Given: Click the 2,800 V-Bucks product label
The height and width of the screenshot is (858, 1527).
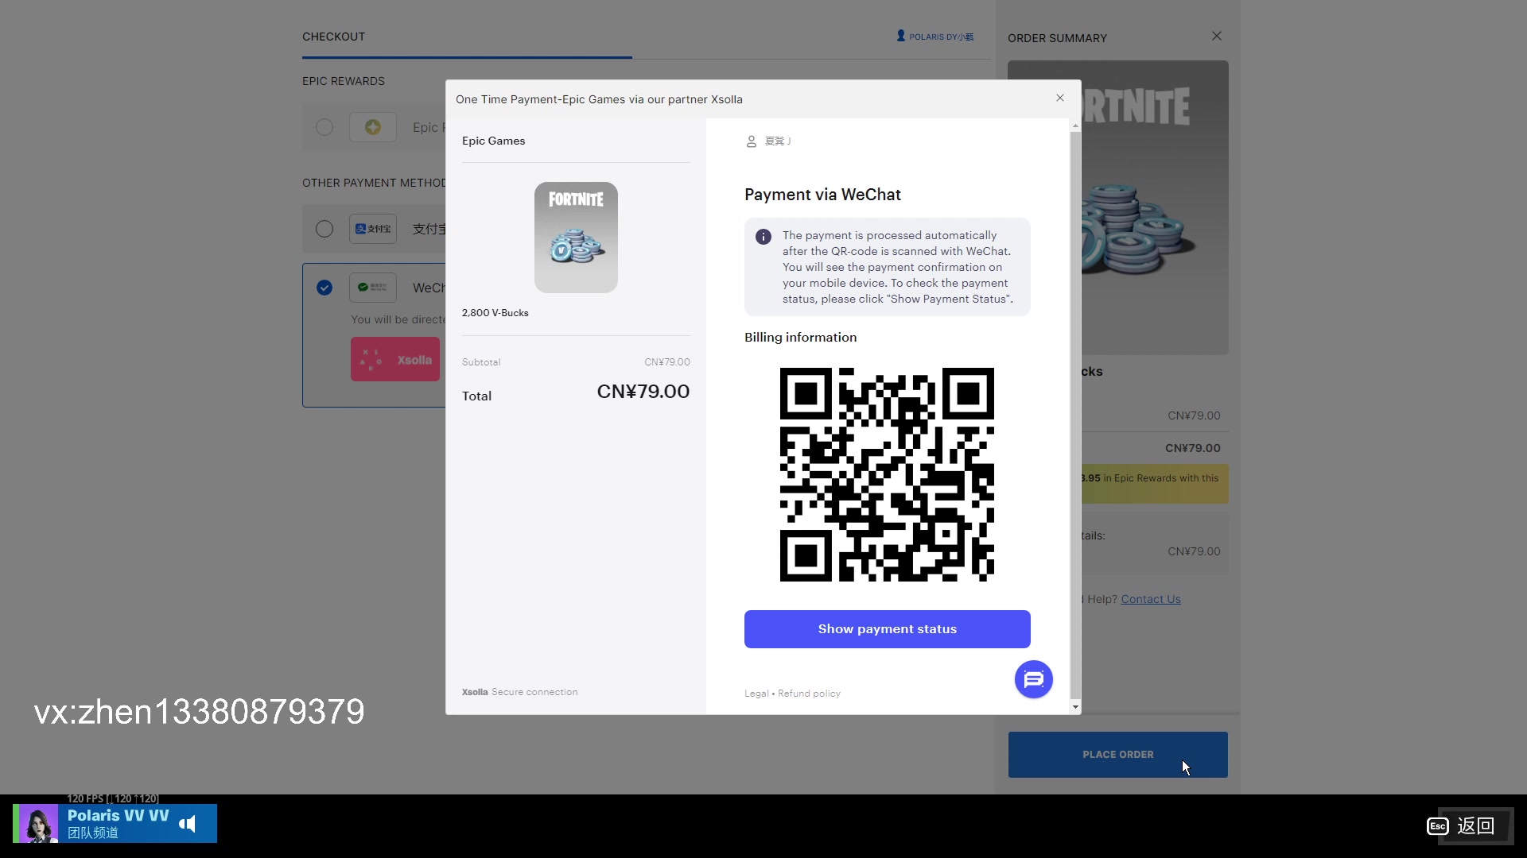Looking at the screenshot, I should [x=495, y=313].
